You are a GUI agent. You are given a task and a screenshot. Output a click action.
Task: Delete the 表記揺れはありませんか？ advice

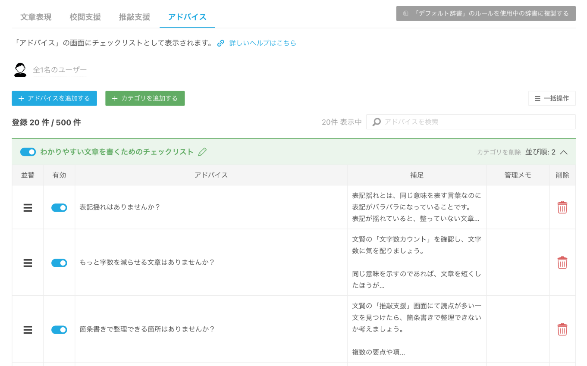click(562, 207)
